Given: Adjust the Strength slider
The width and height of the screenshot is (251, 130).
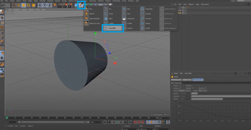Looking at the screenshot, I should (221, 96).
